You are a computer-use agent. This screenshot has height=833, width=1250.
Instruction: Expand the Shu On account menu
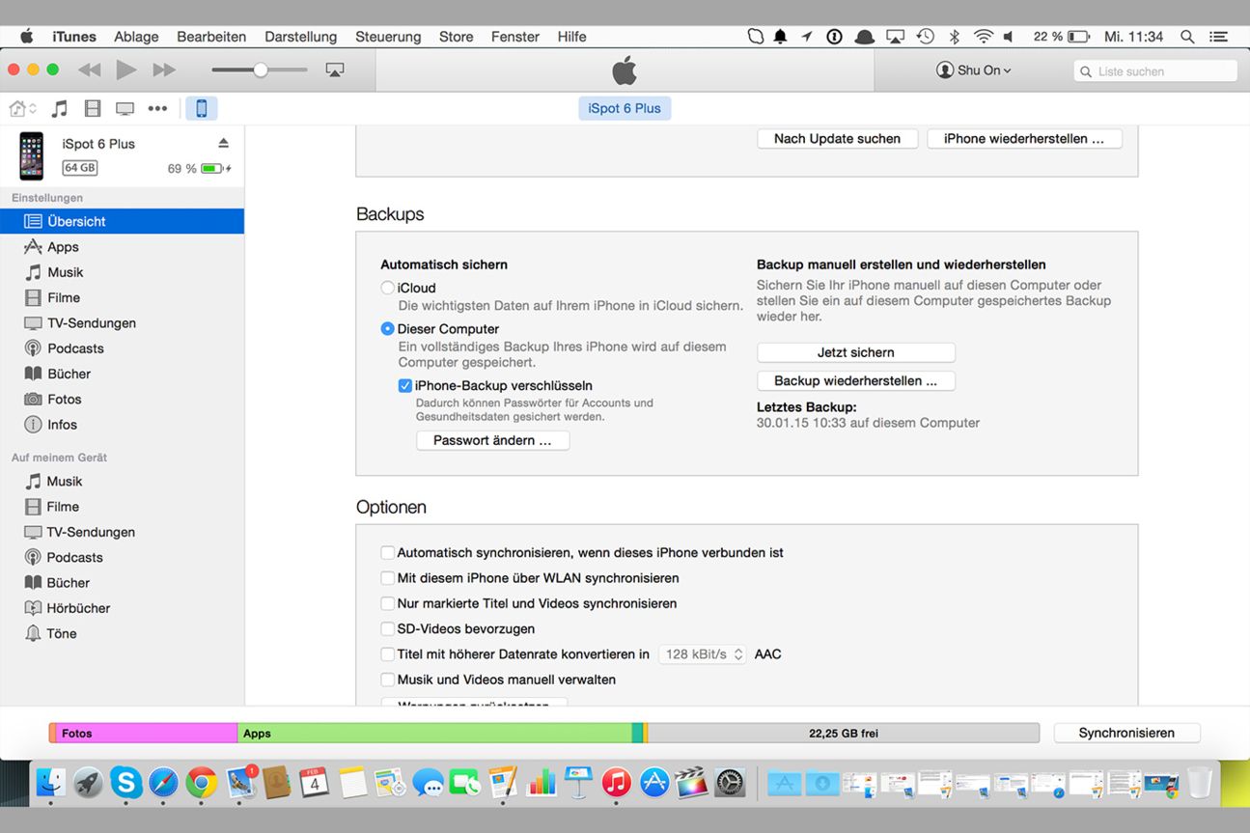(x=974, y=70)
